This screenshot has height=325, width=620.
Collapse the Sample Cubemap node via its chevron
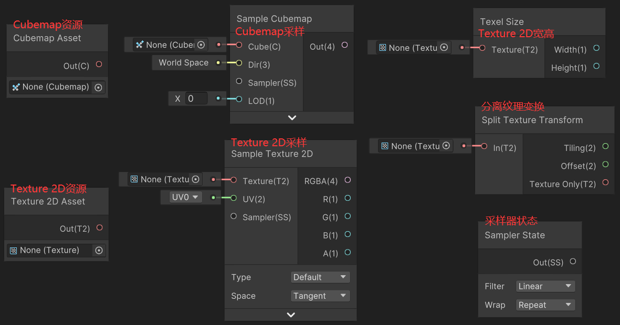tap(291, 117)
